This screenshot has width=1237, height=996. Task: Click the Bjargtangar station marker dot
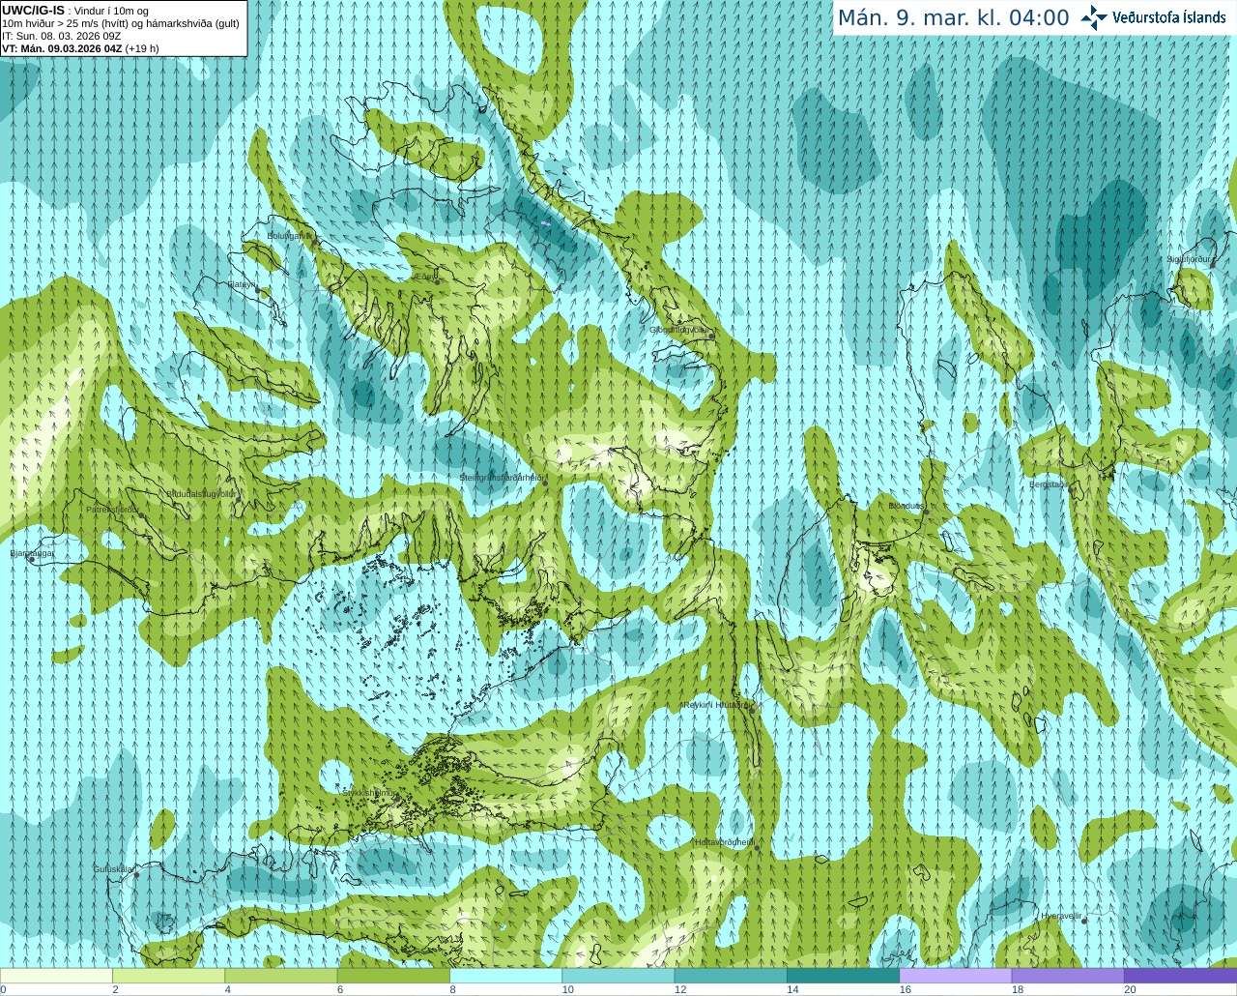[x=32, y=560]
